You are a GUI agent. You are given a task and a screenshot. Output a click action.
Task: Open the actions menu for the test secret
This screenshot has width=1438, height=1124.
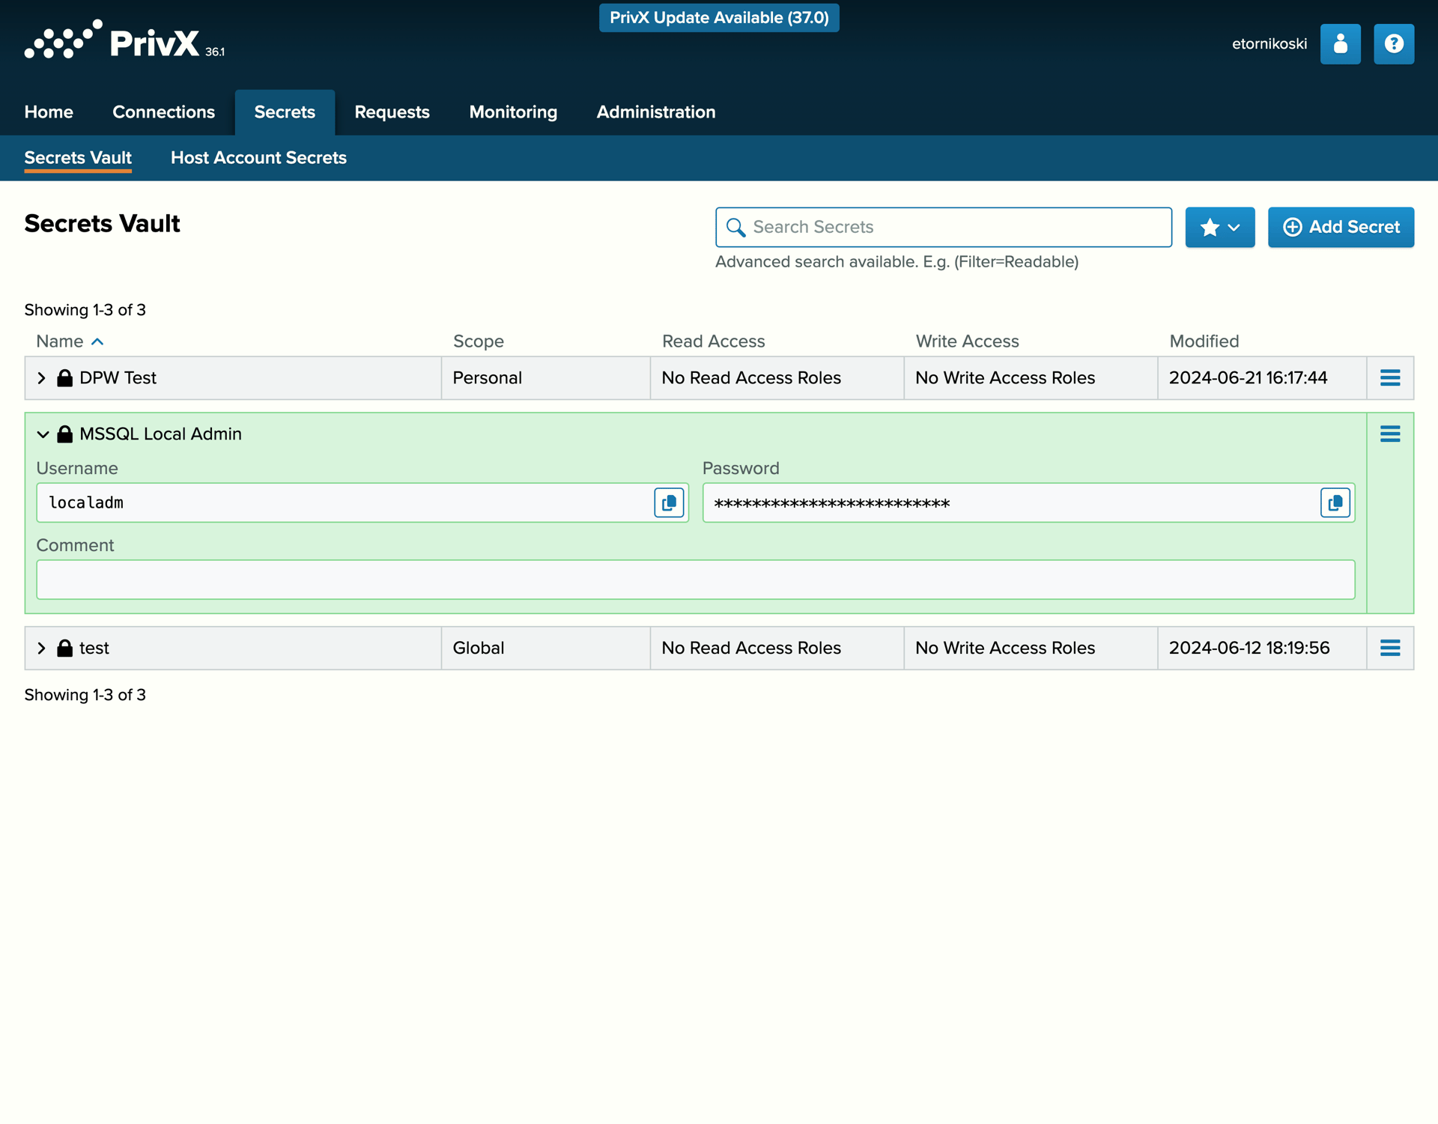1391,648
